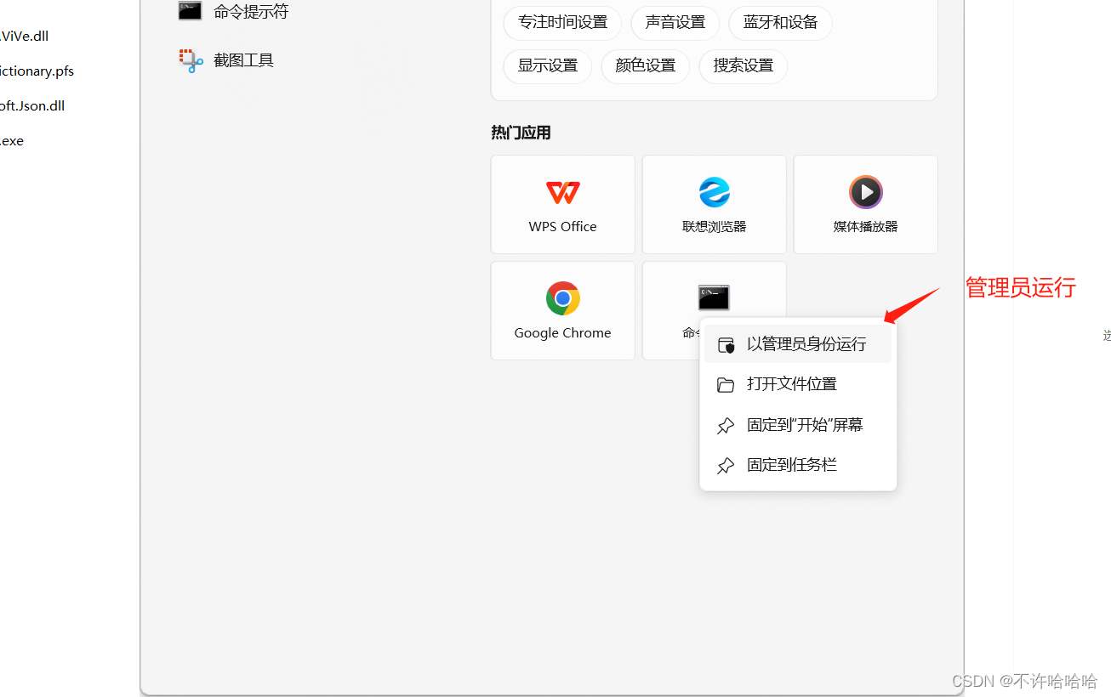Click the shield icon beside 以管理员身份运行

point(726,345)
